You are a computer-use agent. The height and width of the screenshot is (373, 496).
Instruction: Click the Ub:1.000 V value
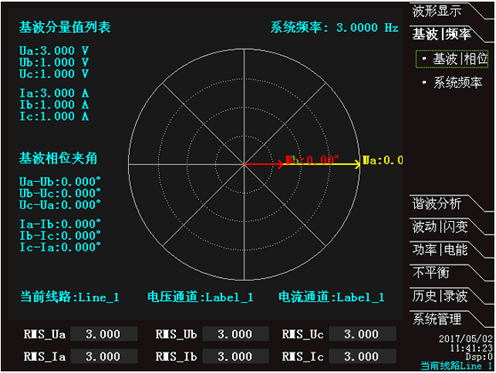53,62
